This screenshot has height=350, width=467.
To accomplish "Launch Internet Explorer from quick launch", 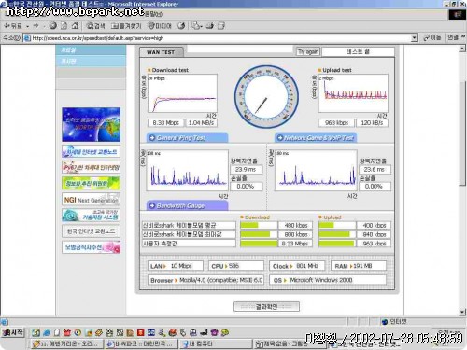I will click(x=47, y=332).
